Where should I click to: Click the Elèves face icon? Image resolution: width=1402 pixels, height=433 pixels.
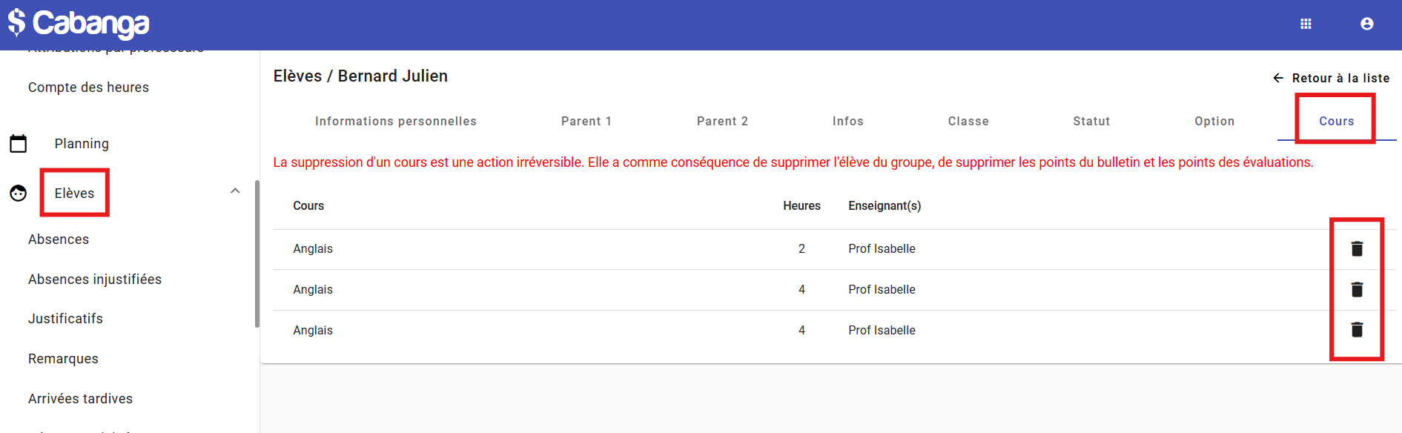19,194
